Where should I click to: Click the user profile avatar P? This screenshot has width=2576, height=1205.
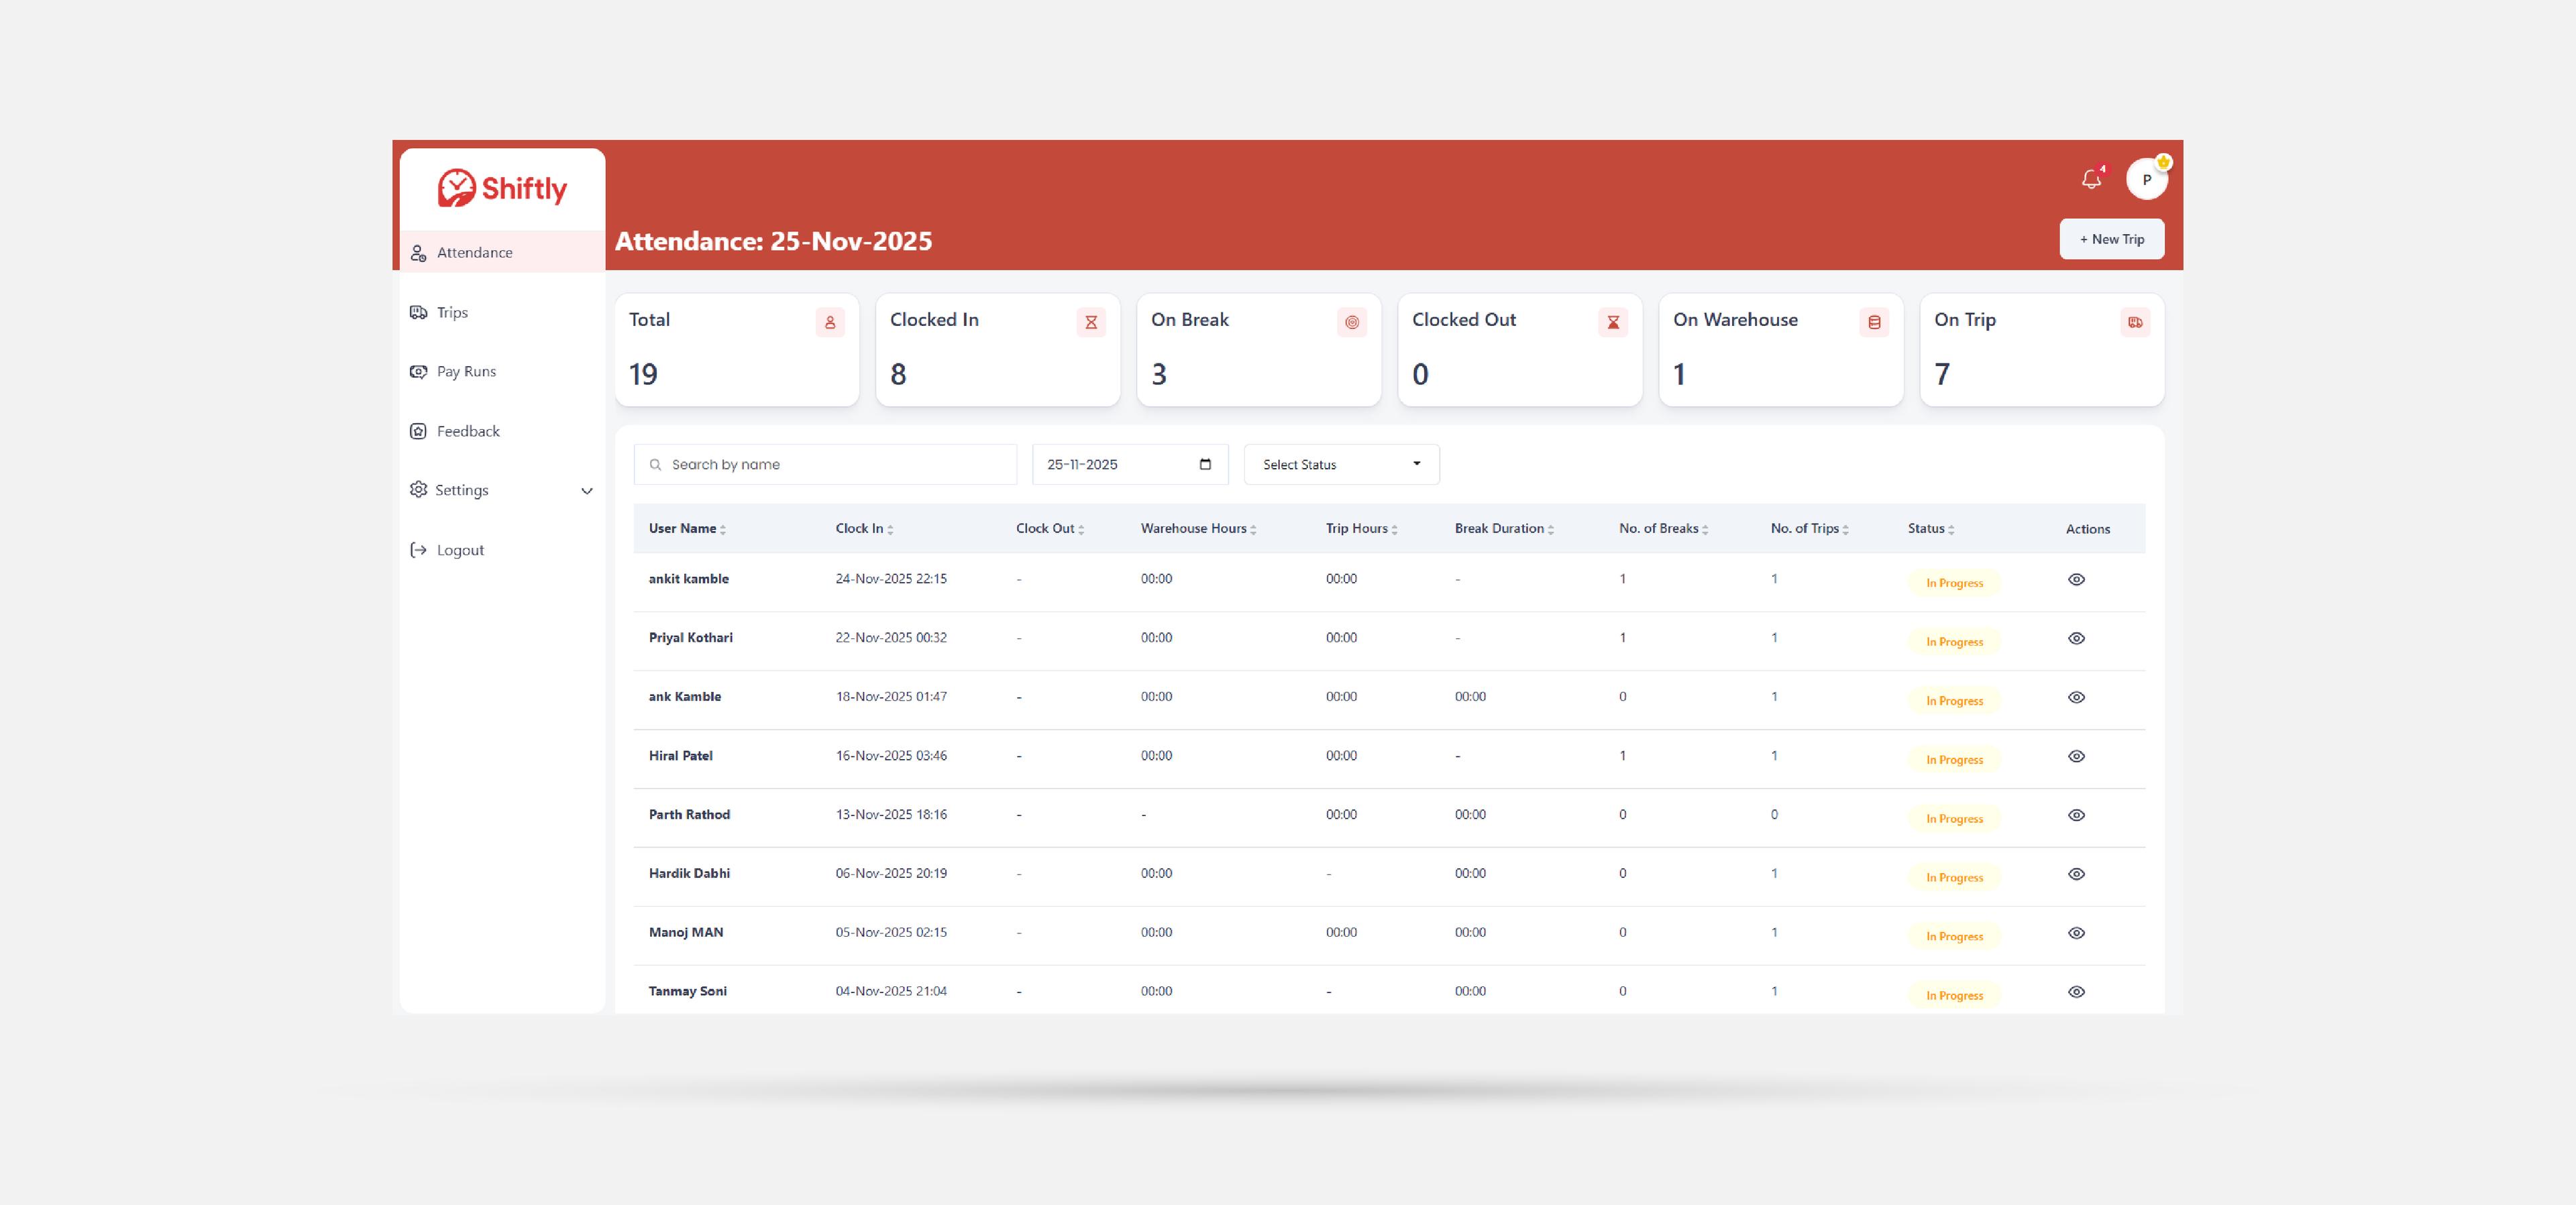coord(2147,180)
